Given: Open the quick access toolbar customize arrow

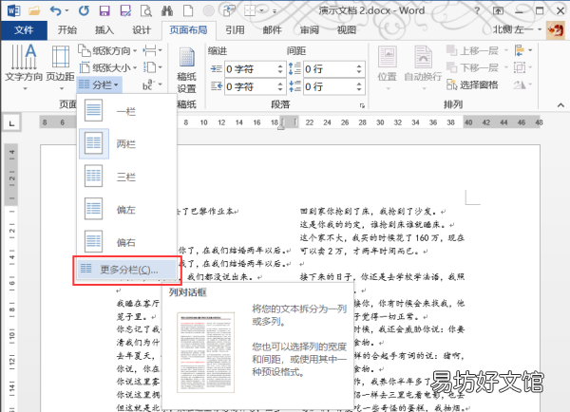Looking at the screenshot, I should [275, 11].
